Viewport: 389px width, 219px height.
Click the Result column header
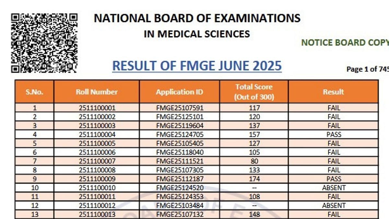pyautogui.click(x=333, y=92)
